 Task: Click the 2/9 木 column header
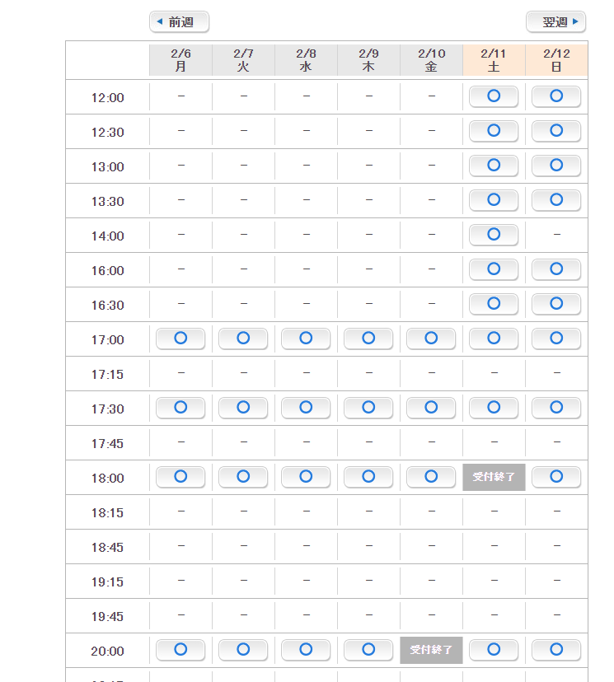(x=368, y=60)
